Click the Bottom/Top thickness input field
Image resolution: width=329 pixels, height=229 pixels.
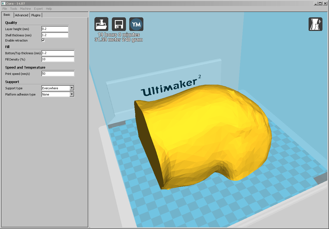pos(58,53)
